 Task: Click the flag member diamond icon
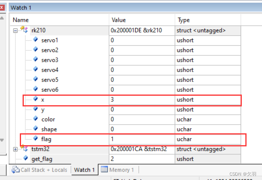pos(35,138)
